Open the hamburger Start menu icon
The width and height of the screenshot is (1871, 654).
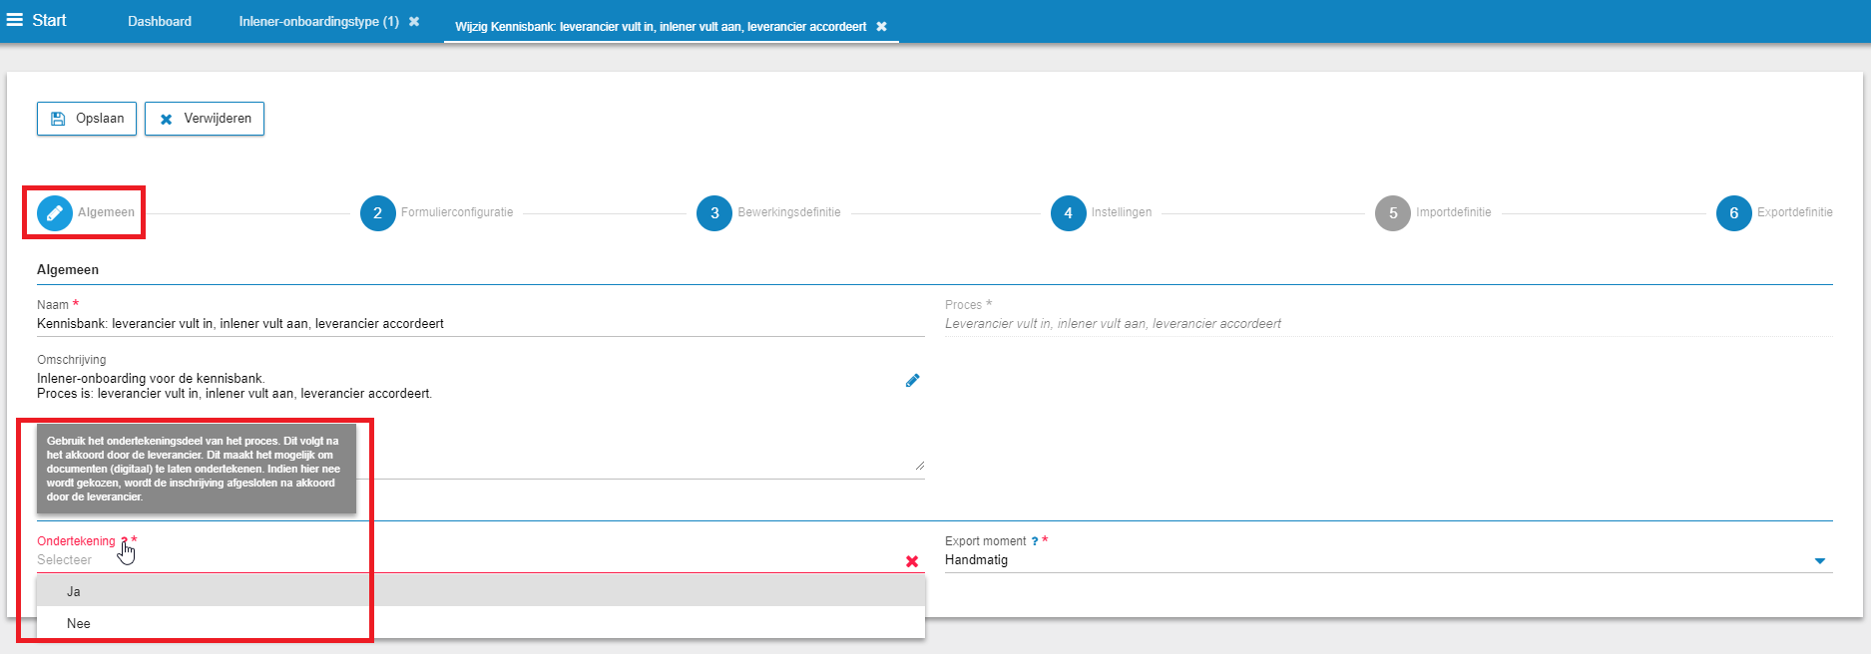tap(15, 20)
